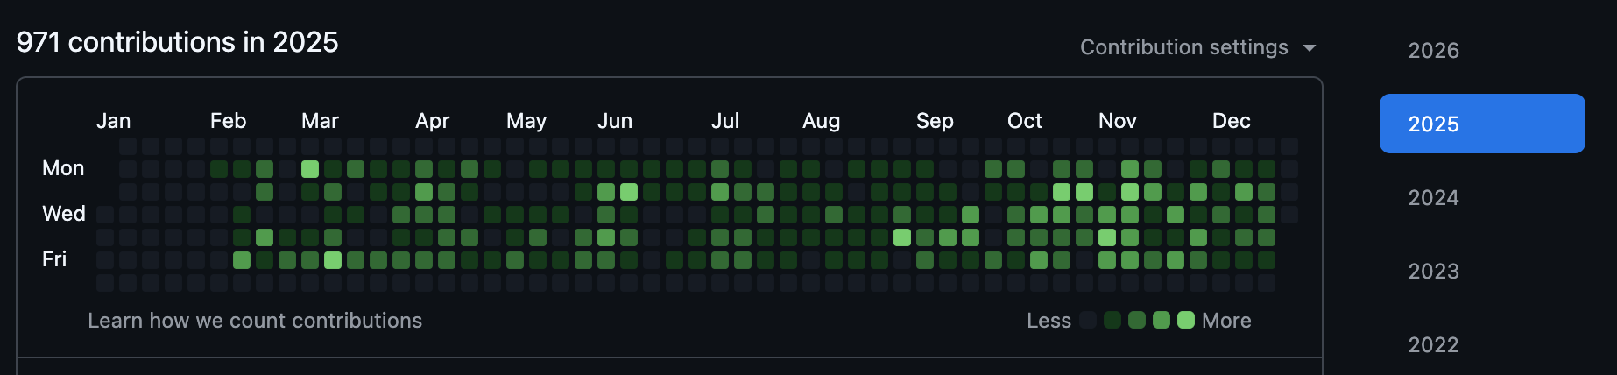Click the brightest Tuesday cell in June
This screenshot has height=375, width=1617.
tap(629, 192)
